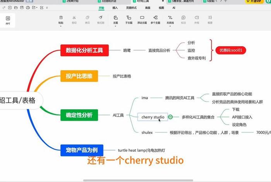Click previous tabs arrow in tab bar
This screenshot has width=271, height=182.
(x=217, y=1)
